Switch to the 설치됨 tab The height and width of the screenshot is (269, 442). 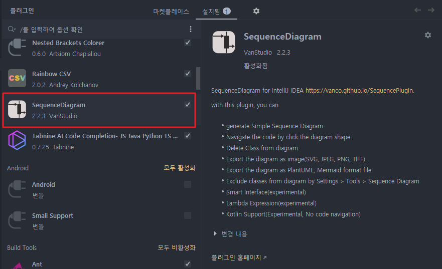[216, 11]
